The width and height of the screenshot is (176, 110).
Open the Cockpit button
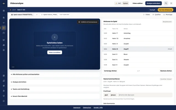[x=152, y=10]
